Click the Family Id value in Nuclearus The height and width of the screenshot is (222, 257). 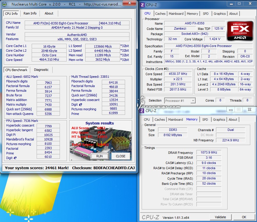[x=77, y=28]
